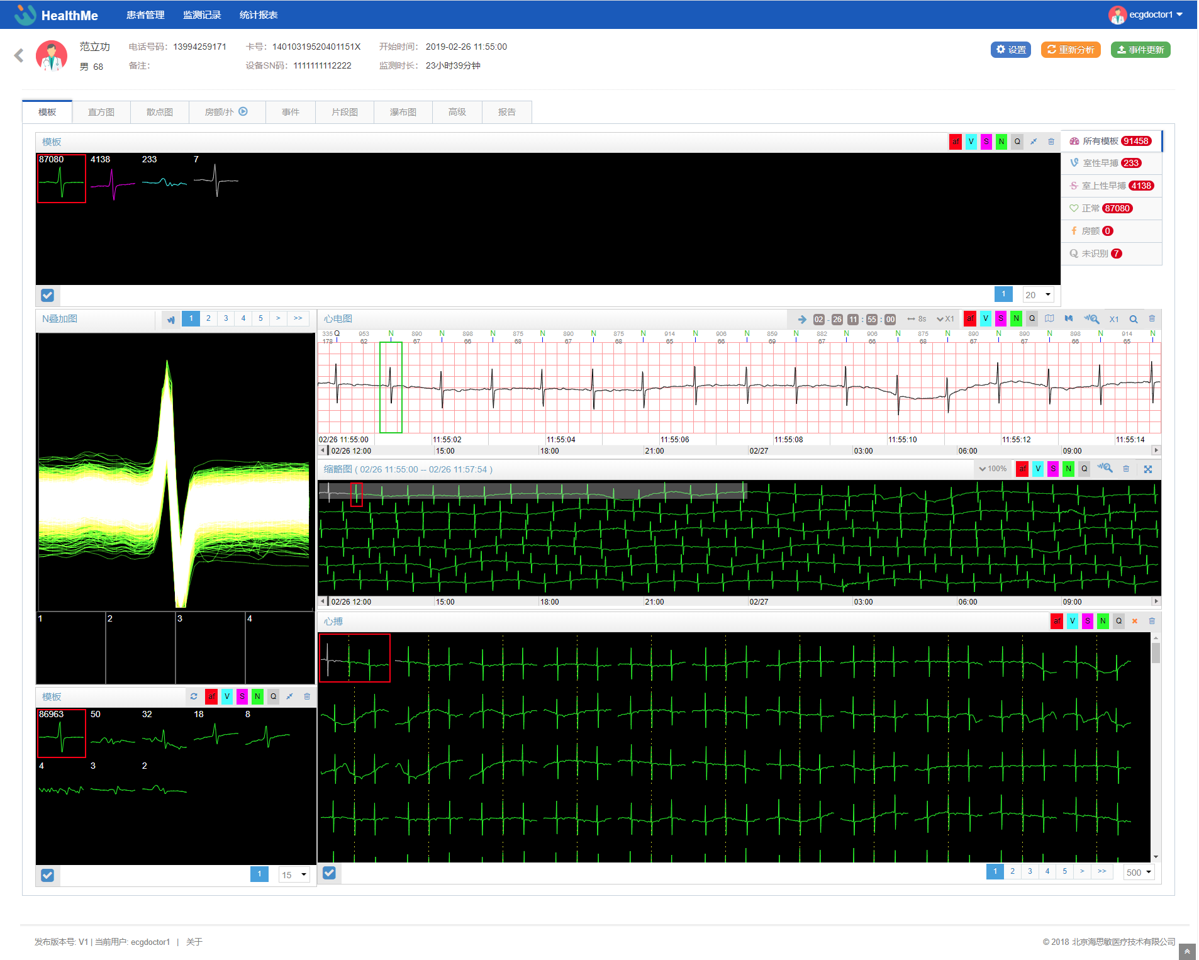Click the fullscreen expand icon in 缩略图 panel
Viewport: 1199px width, 960px height.
click(1147, 469)
